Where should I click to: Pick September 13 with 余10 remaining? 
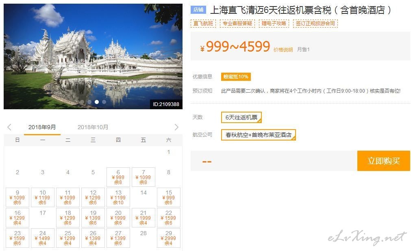click(x=118, y=197)
